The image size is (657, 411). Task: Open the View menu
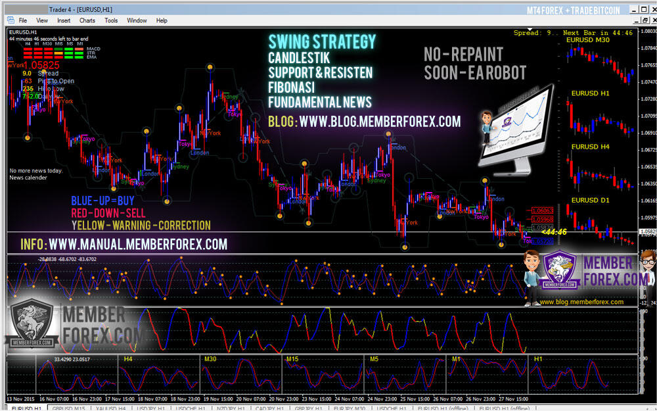42,20
